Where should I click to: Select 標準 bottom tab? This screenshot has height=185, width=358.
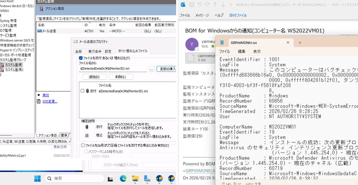(x=64, y=135)
